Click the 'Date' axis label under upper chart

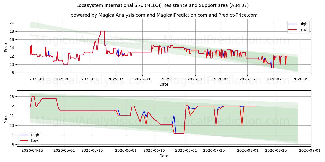point(164,84)
